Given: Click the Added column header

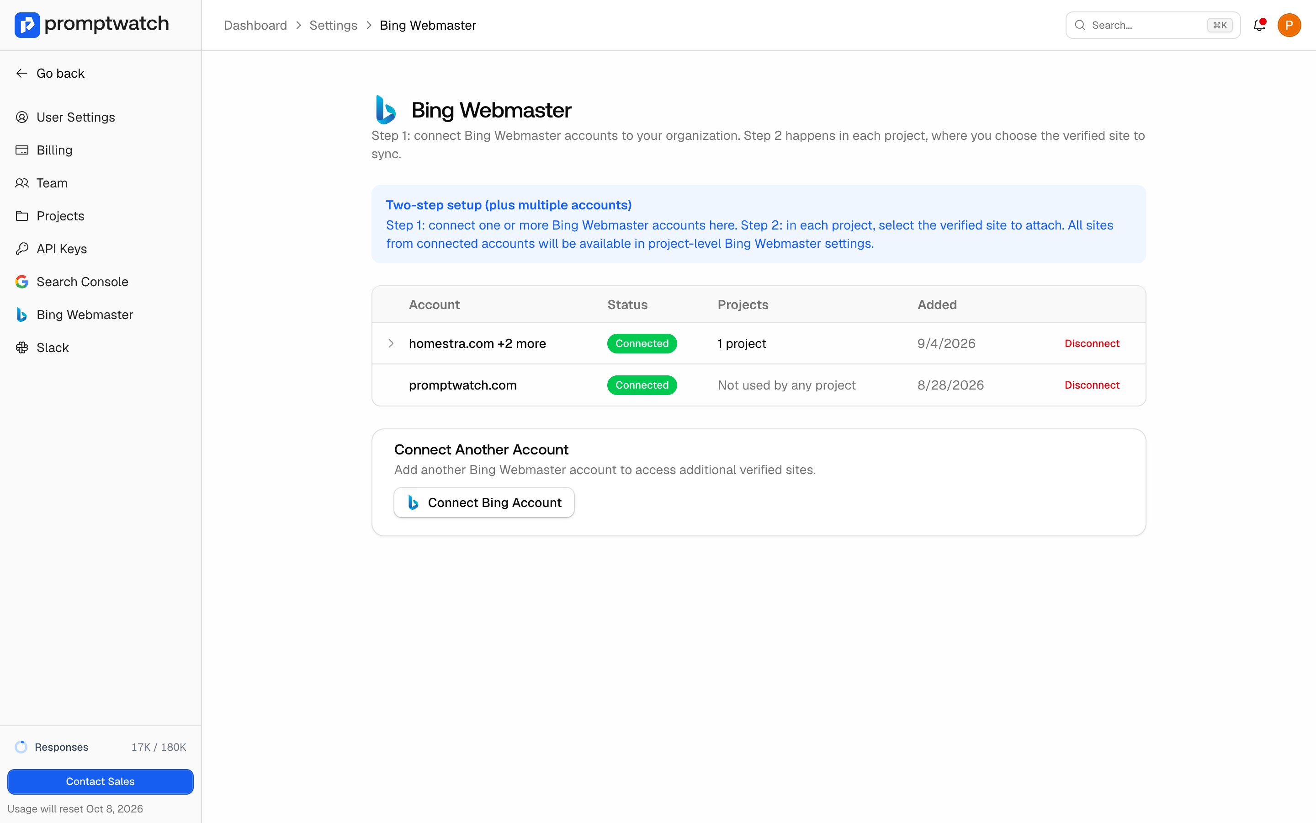Looking at the screenshot, I should tap(937, 305).
